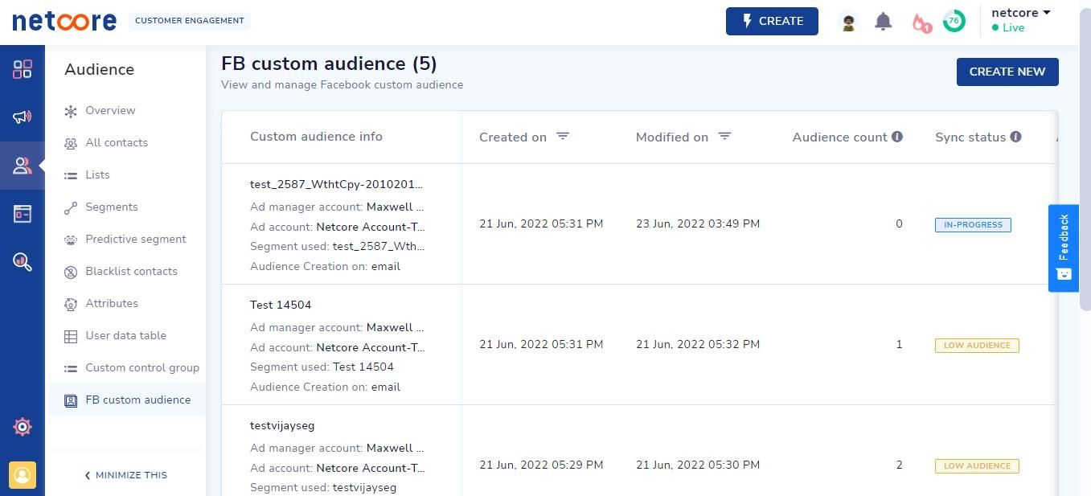Click modified date 21 Jun, 2022 05:32 PM
Viewport: 1091px width, 496px height.
coord(698,344)
